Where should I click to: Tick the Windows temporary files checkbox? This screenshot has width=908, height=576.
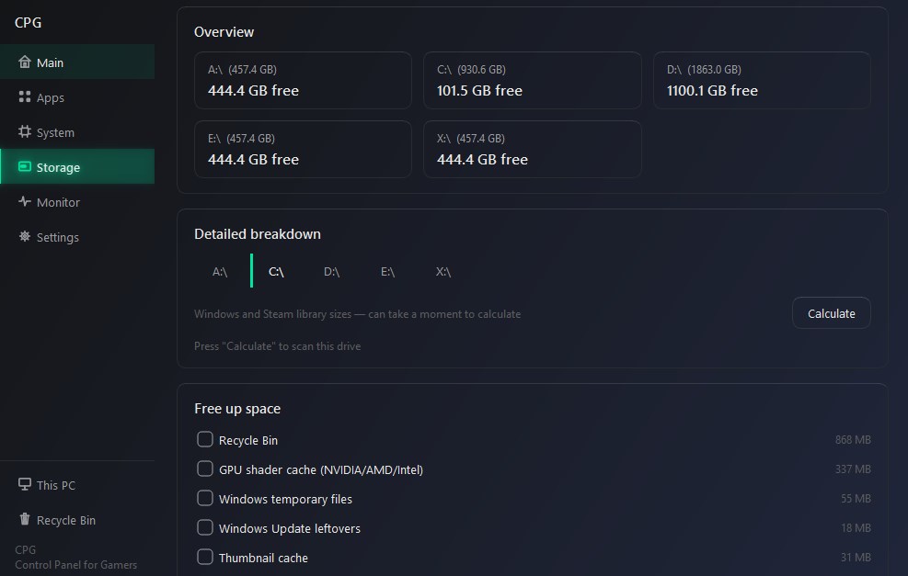pyautogui.click(x=205, y=498)
